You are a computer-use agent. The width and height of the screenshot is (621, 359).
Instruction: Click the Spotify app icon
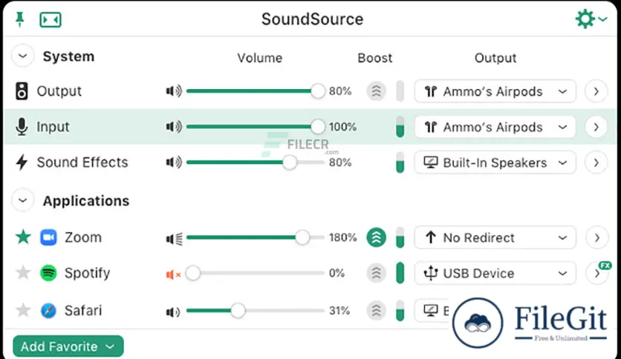(48, 273)
